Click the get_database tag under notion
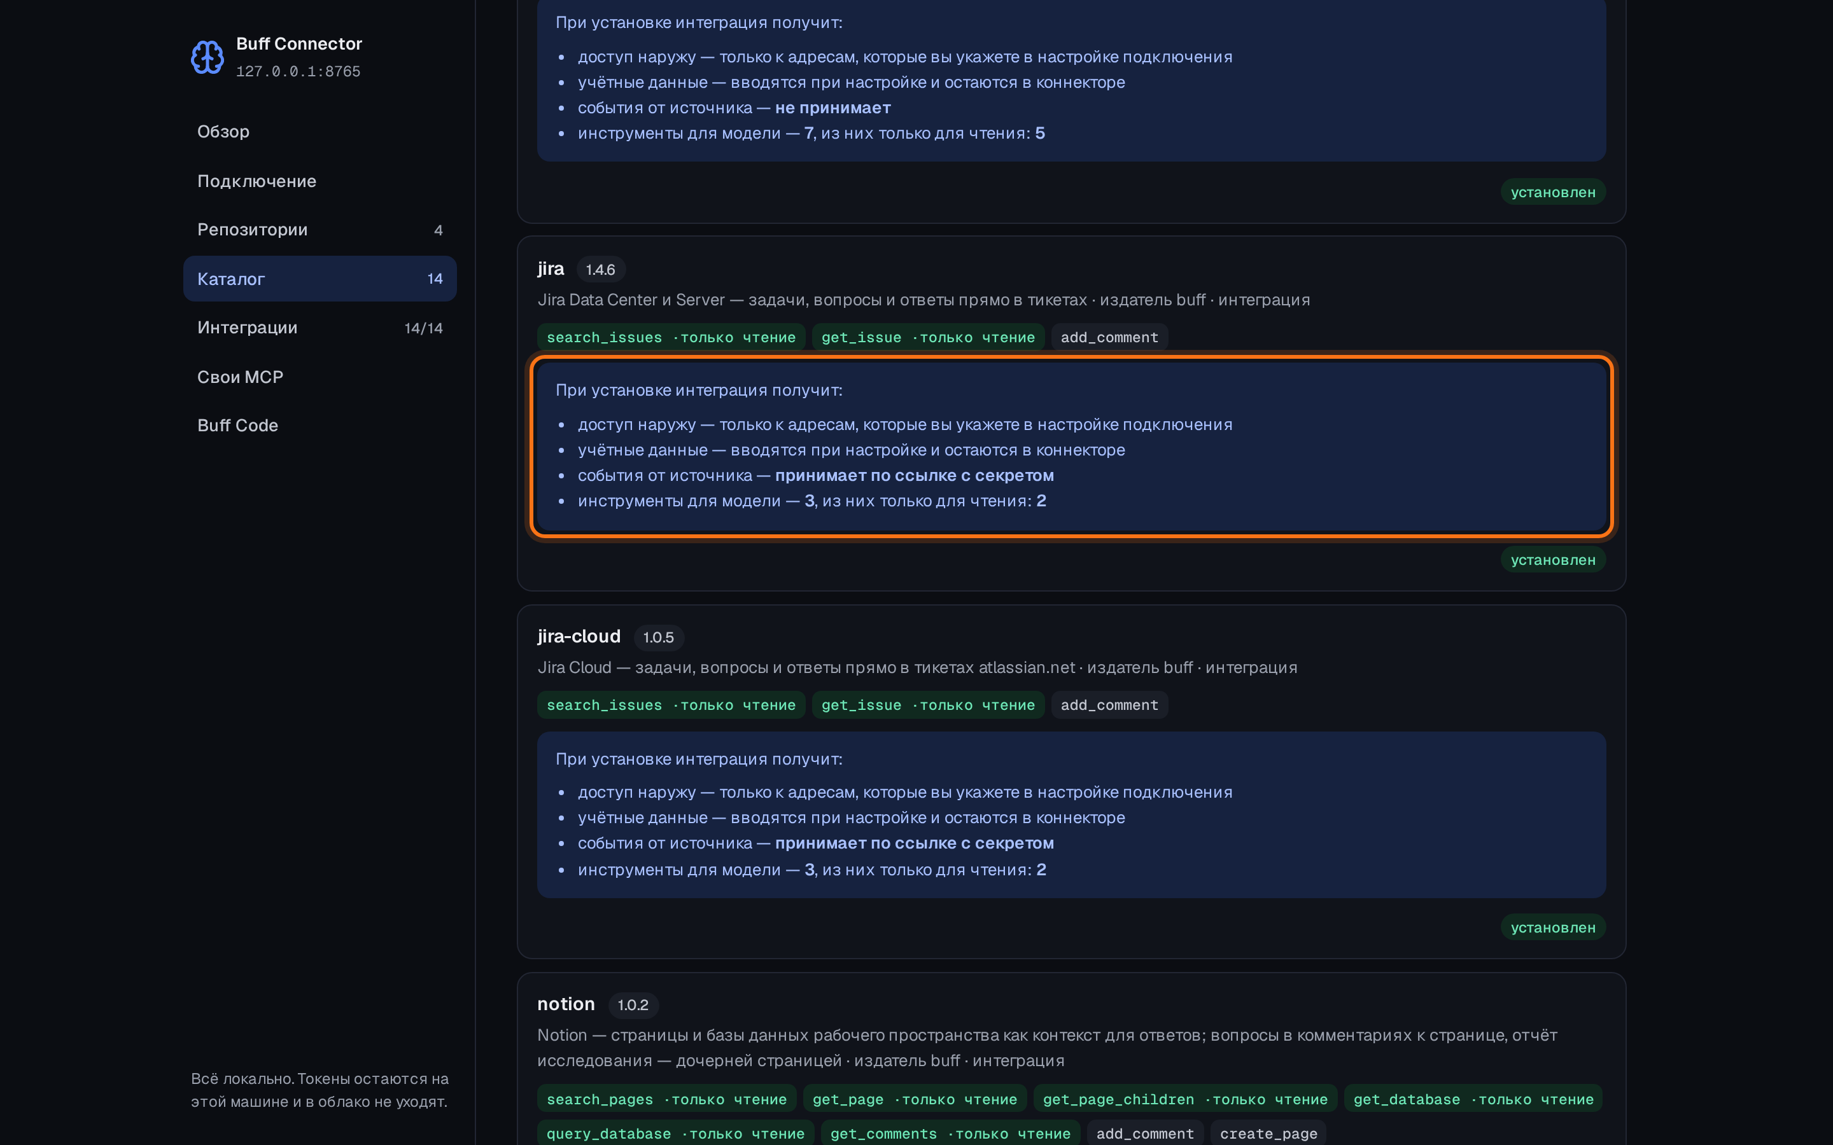This screenshot has width=1833, height=1145. click(1473, 1099)
